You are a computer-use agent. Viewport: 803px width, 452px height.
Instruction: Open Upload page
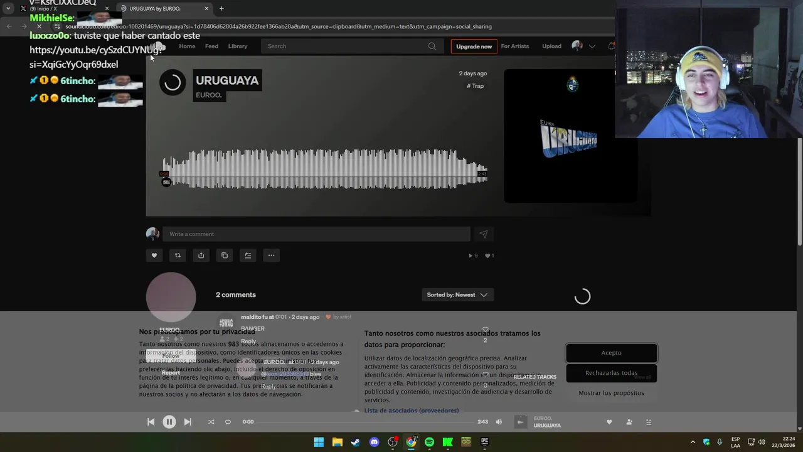551,46
